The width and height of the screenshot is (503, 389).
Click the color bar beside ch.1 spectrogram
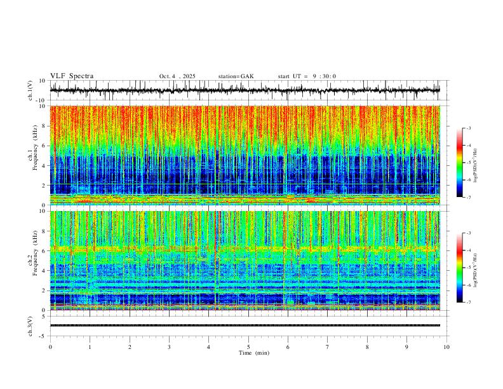tap(460, 163)
